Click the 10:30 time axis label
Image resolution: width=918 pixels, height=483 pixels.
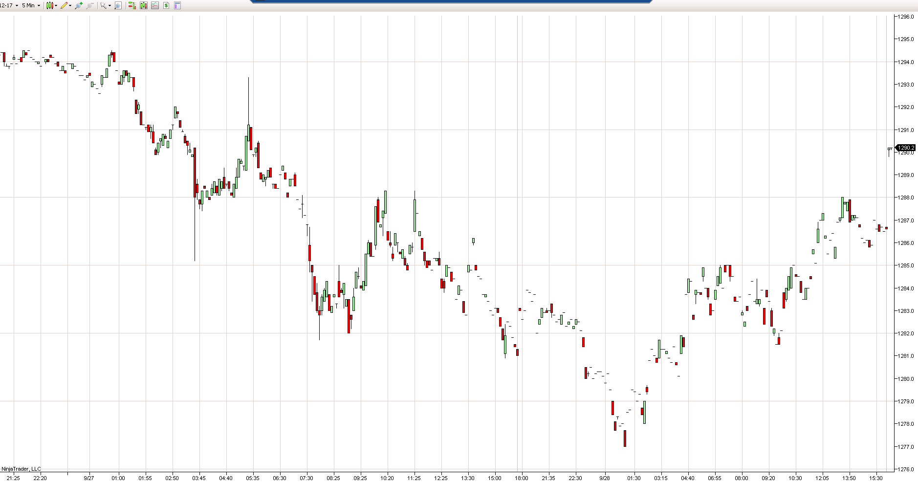[795, 478]
